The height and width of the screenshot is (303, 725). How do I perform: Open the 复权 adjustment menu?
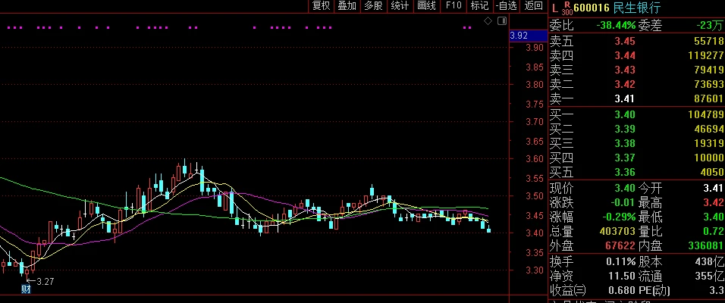pos(321,5)
